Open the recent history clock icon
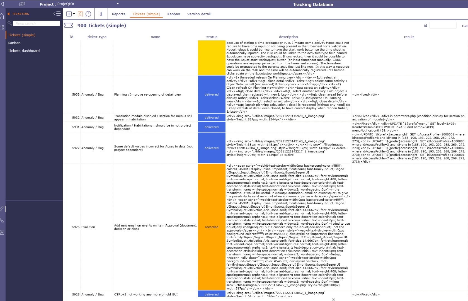This screenshot has width=468, height=301. [88, 14]
